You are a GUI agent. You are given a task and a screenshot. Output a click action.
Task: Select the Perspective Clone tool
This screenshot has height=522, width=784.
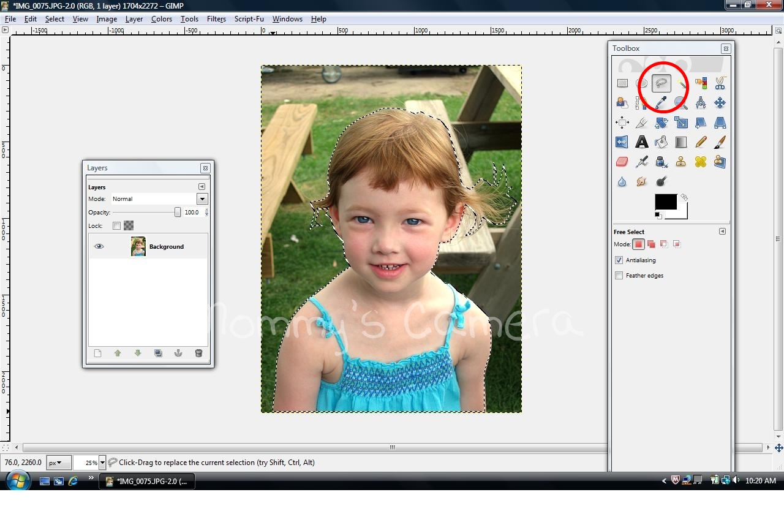[720, 162]
